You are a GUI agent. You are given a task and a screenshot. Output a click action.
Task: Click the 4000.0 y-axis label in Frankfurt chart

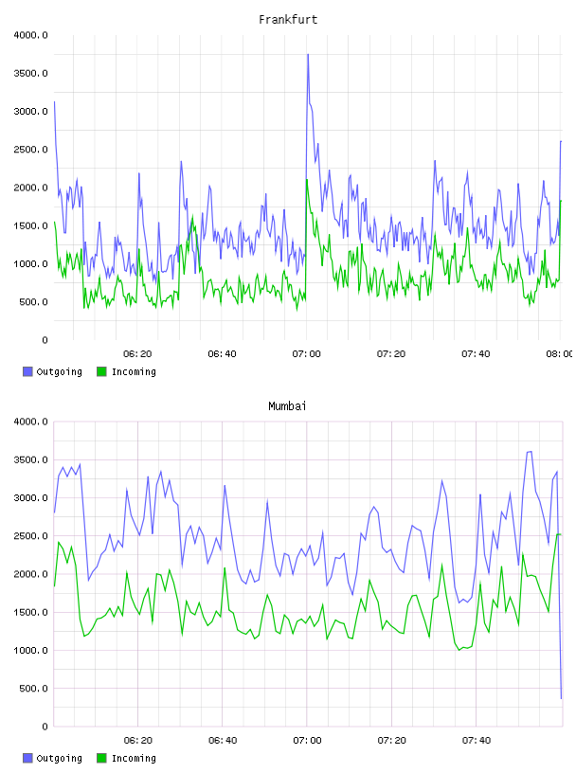[30, 35]
